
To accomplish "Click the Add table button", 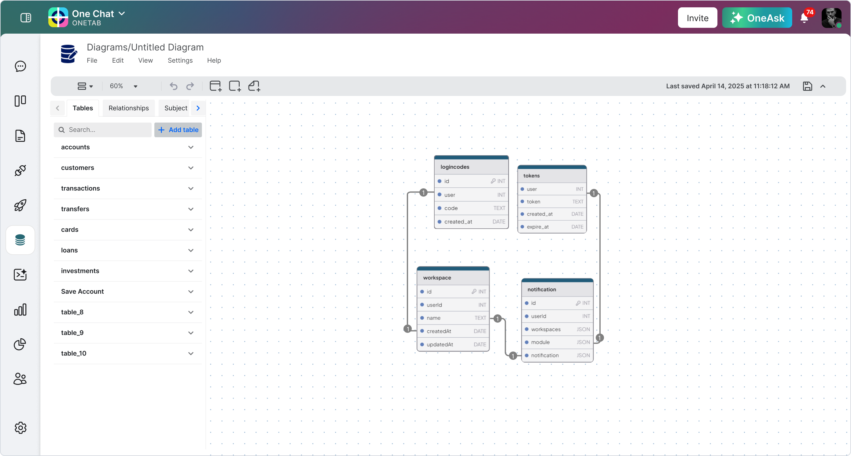I will pos(178,130).
